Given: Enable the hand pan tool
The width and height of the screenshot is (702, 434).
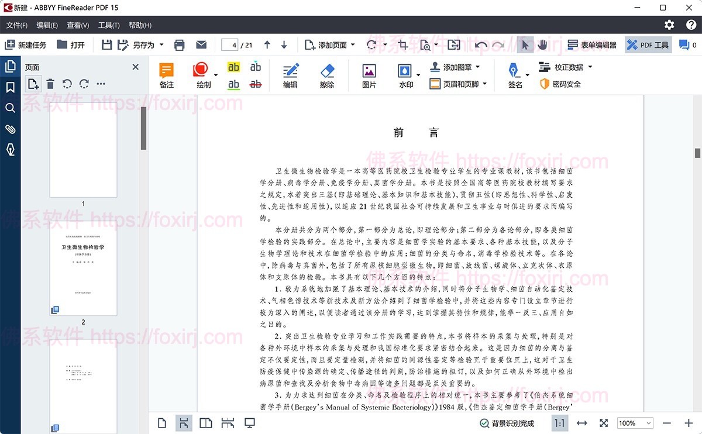Looking at the screenshot, I should click(x=542, y=45).
